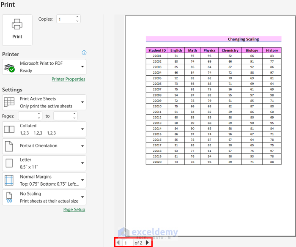Increase the Pages start value with the up arrow
The height and width of the screenshot is (247, 296).
tap(39, 114)
